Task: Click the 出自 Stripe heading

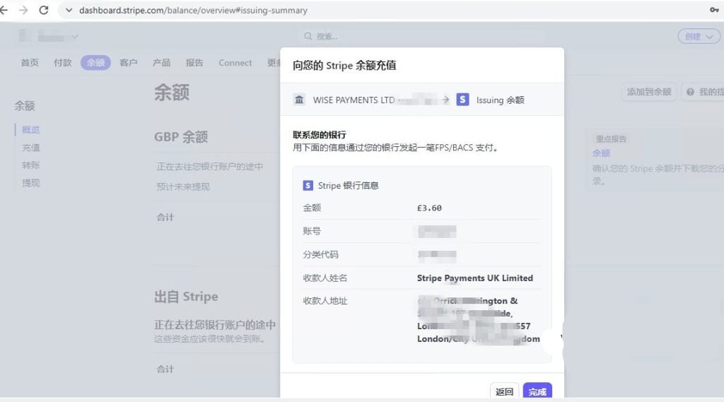Action: (186, 297)
